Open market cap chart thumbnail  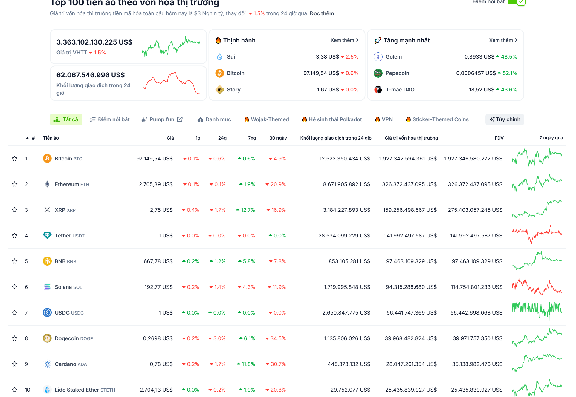pyautogui.click(x=171, y=47)
